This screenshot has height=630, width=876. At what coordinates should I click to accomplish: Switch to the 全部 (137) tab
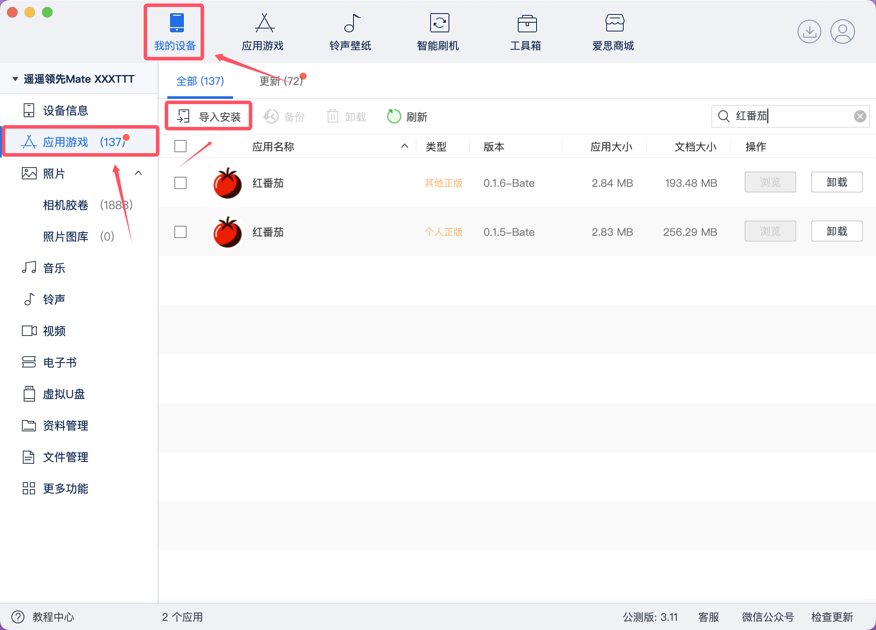[200, 81]
